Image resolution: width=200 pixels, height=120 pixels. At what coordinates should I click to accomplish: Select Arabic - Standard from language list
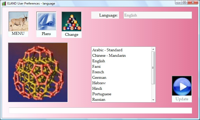(x=107, y=50)
